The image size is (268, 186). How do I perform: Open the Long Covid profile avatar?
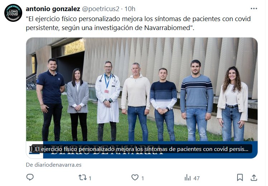(13, 13)
